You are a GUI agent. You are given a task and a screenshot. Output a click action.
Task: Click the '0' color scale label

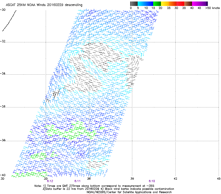tap(131, 8)
